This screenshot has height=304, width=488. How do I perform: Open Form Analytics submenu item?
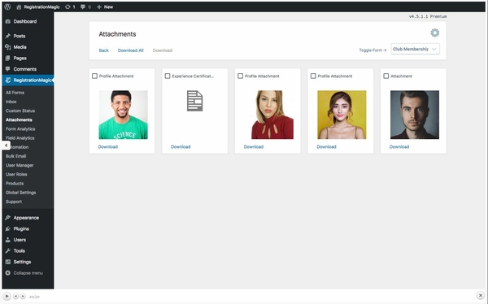(20, 128)
